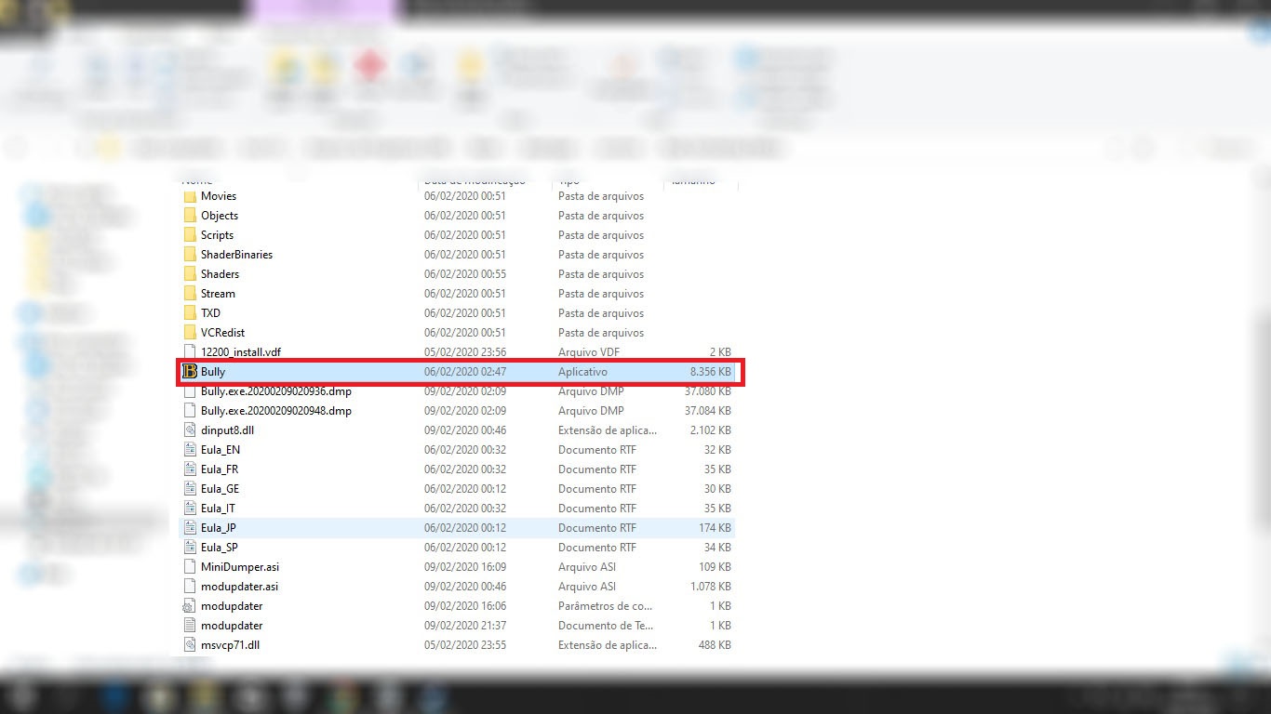Click the date "09/02/2020 16:09"

point(465,567)
